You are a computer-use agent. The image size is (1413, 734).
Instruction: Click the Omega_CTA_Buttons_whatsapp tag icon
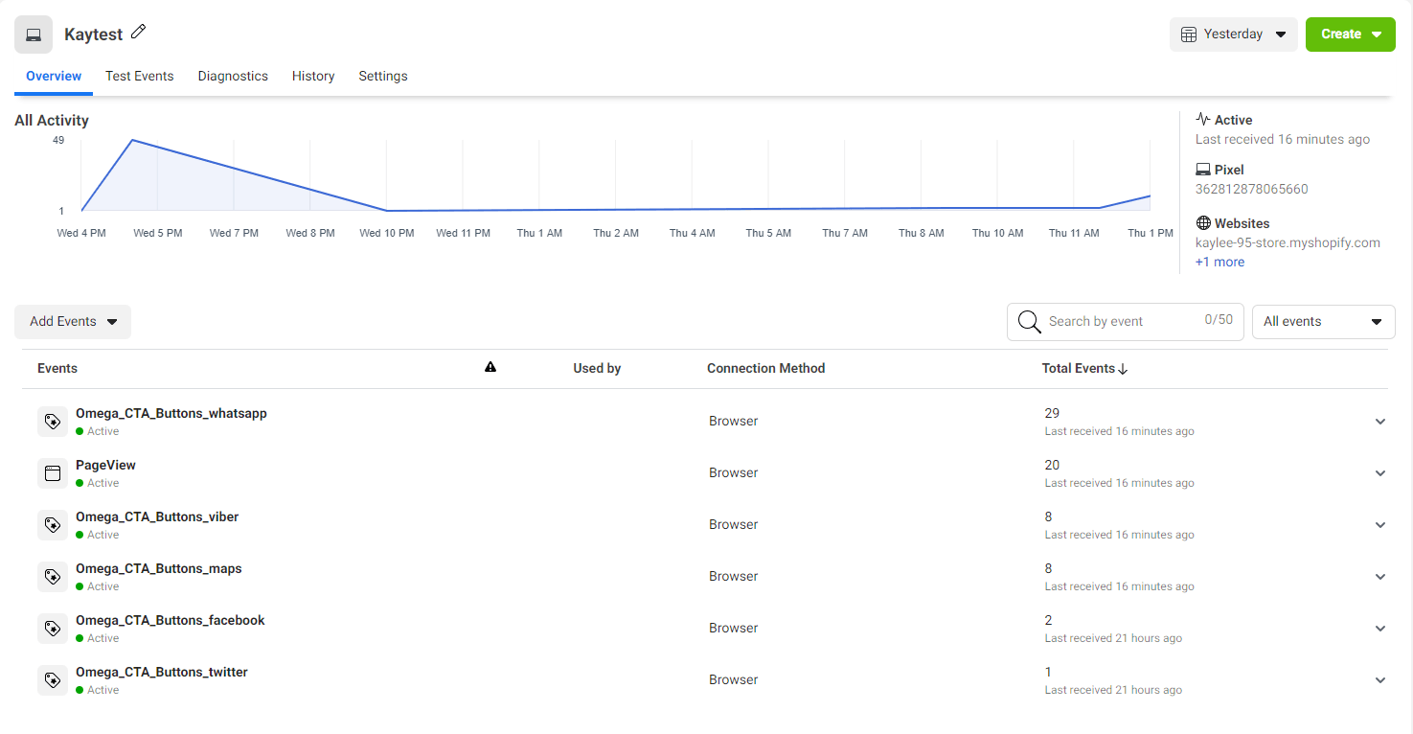[53, 422]
